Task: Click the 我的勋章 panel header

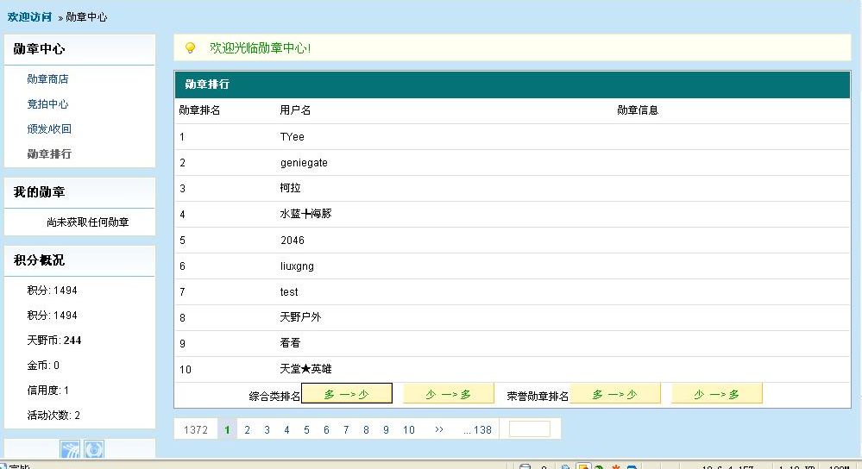Action: click(79, 192)
